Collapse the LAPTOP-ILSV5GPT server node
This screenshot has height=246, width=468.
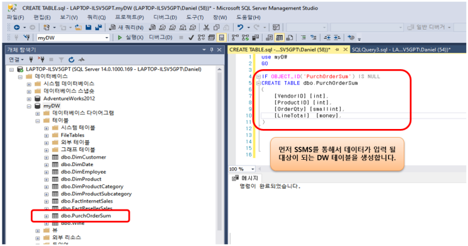[x=11, y=69]
